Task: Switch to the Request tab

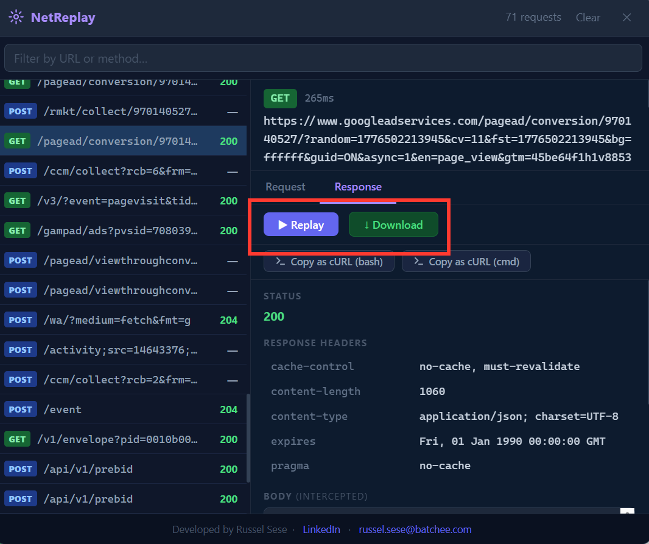Action: [286, 187]
